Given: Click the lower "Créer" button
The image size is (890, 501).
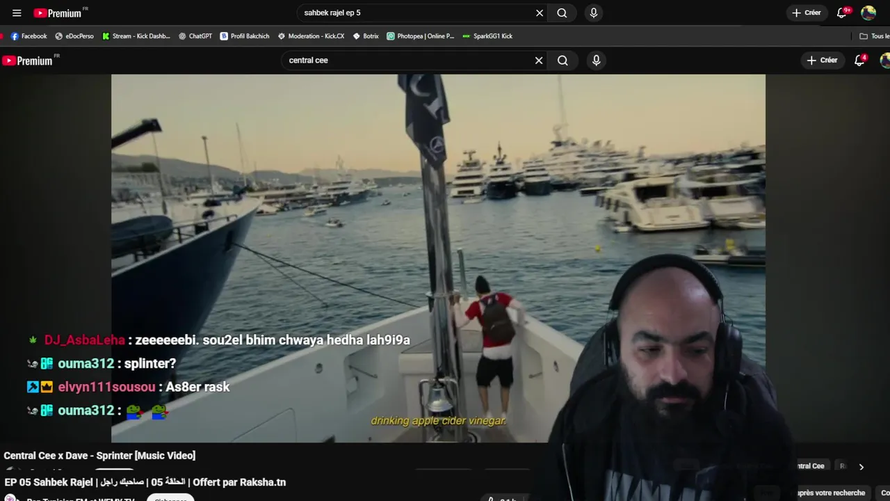Looking at the screenshot, I should click(822, 61).
